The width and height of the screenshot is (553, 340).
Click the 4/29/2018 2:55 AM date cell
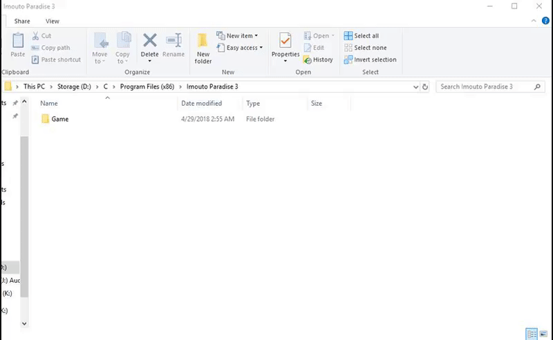tap(208, 120)
